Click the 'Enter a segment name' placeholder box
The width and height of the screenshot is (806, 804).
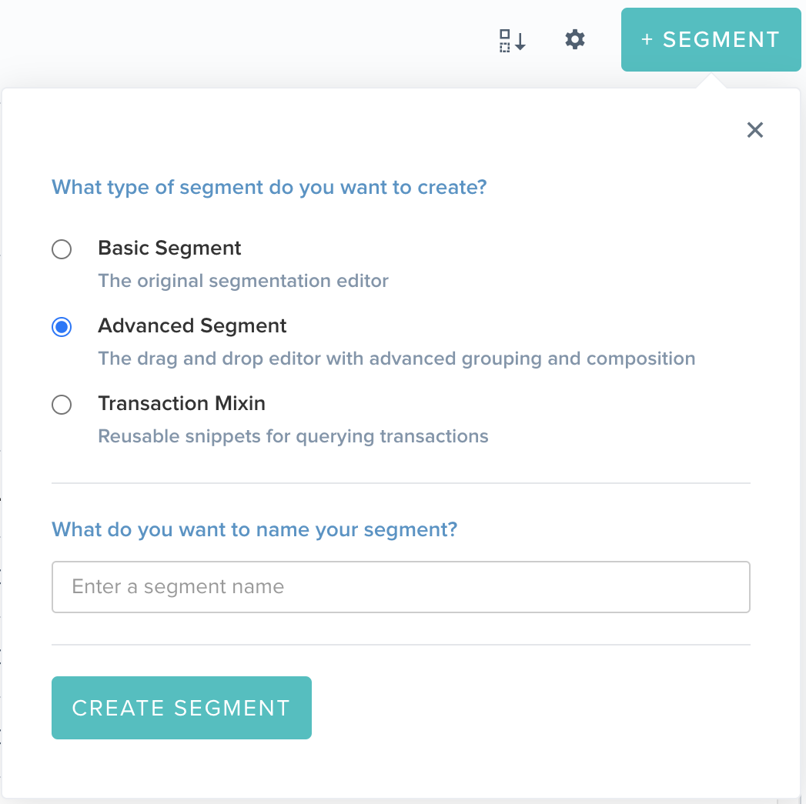tap(400, 586)
